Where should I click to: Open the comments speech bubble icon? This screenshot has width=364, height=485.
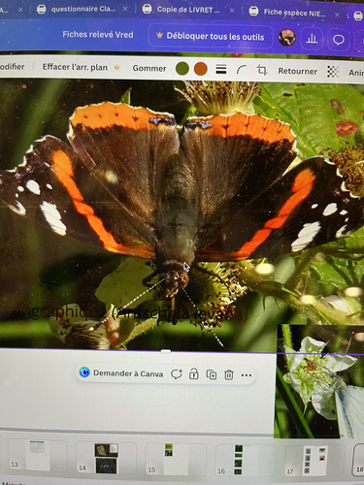339,40
